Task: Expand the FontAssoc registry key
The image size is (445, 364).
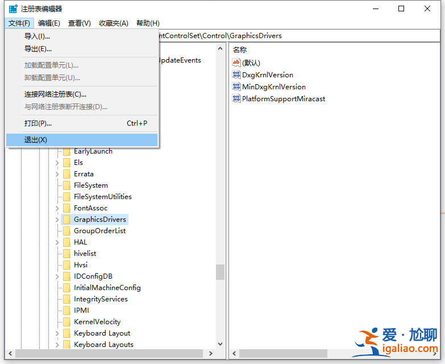Action: pyautogui.click(x=57, y=208)
